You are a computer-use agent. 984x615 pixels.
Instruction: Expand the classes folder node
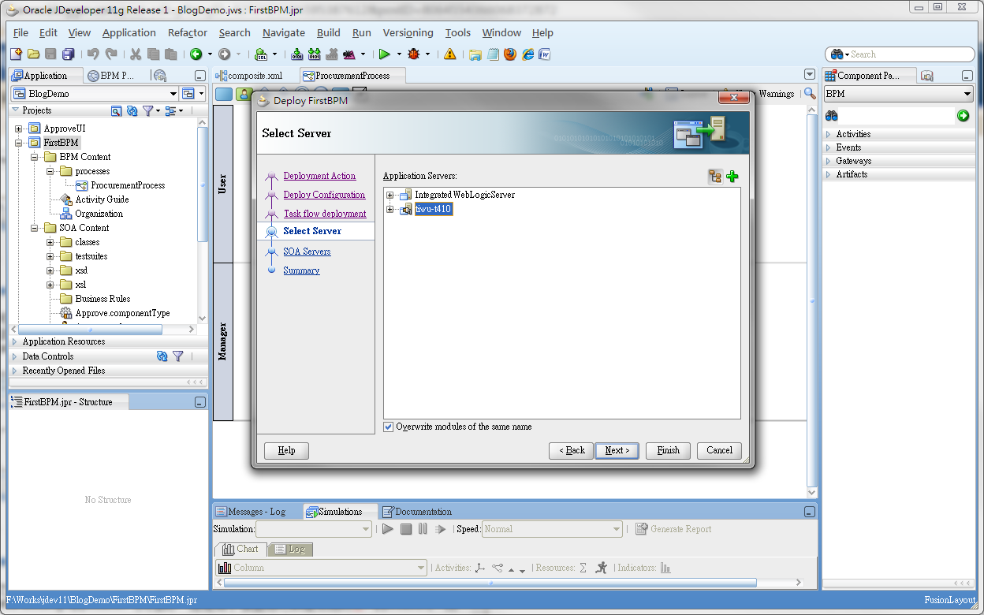pyautogui.click(x=50, y=242)
